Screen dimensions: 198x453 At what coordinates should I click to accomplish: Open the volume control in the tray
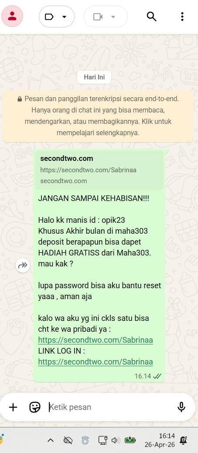pyautogui.click(x=115, y=440)
